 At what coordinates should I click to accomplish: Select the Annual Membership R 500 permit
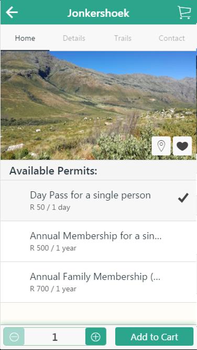pyautogui.click(x=98, y=242)
